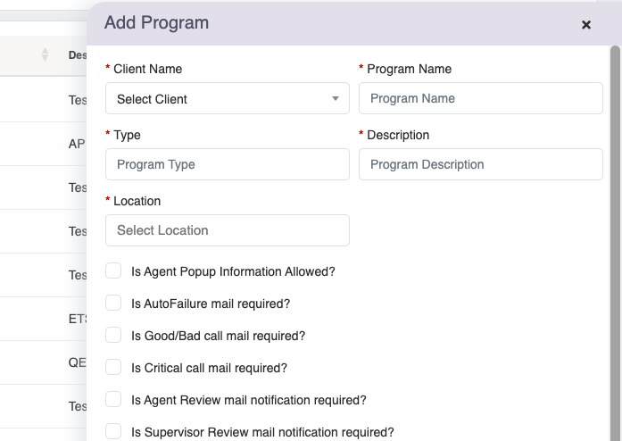Enable Agent Review mail notification checkbox

coord(113,399)
